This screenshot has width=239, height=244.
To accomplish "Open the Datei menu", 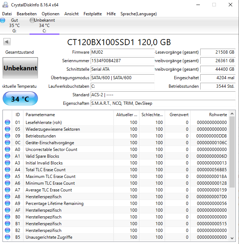I will 7,14.
